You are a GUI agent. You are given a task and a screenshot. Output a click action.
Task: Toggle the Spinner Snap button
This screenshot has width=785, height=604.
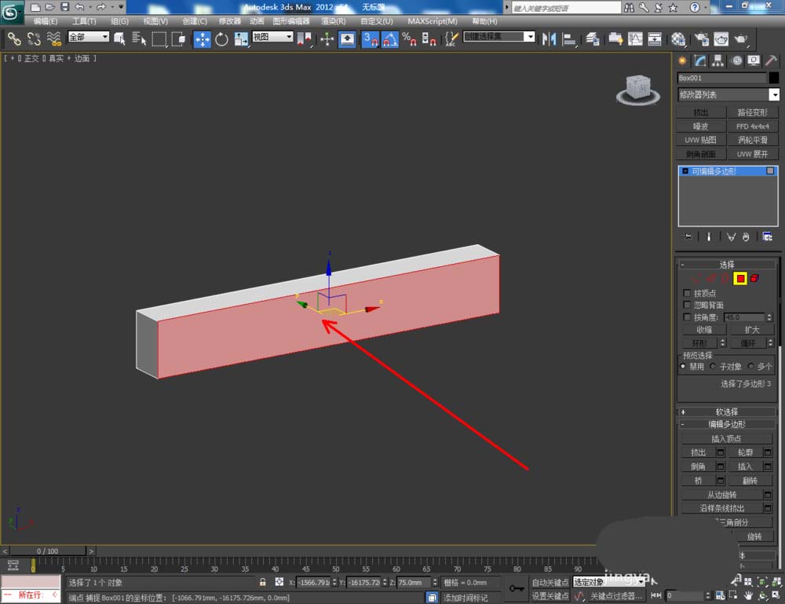click(429, 38)
